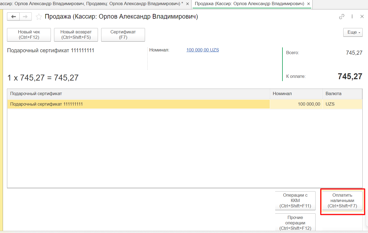368x233 pixels.
Task: Pay in cash with Оплатить наличными
Action: tap(342, 201)
